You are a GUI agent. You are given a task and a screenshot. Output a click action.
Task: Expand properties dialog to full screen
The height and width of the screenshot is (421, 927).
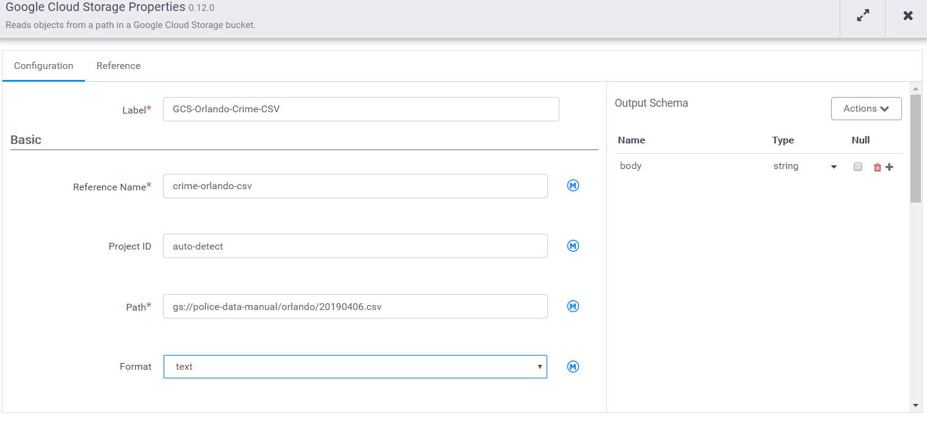[x=863, y=16]
